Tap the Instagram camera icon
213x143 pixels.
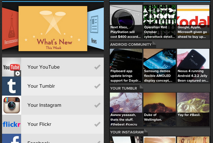[x=12, y=105]
